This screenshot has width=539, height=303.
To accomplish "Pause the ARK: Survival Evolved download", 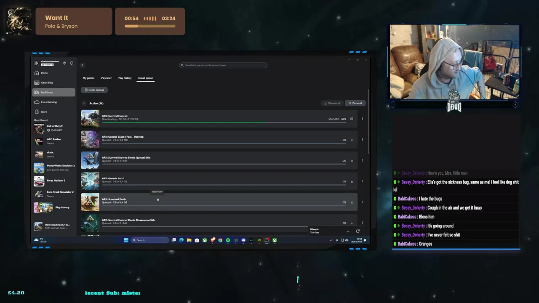I will click(352, 119).
